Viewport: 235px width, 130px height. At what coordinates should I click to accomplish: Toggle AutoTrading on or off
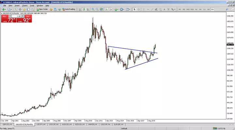click(69, 9)
